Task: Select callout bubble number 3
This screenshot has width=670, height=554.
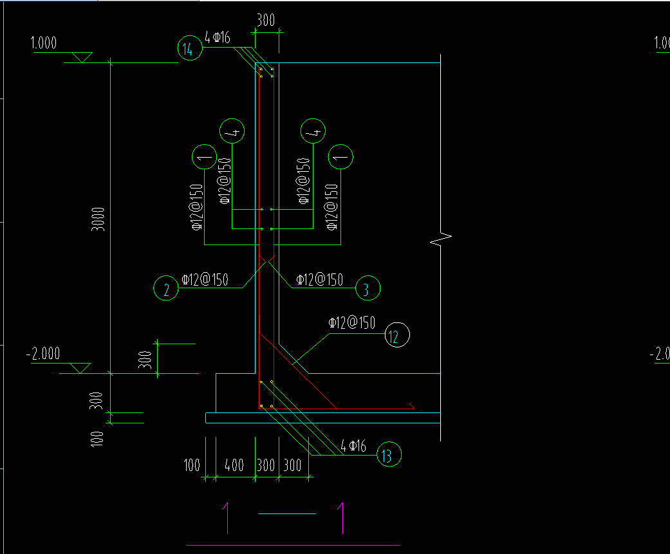Action: point(368,288)
